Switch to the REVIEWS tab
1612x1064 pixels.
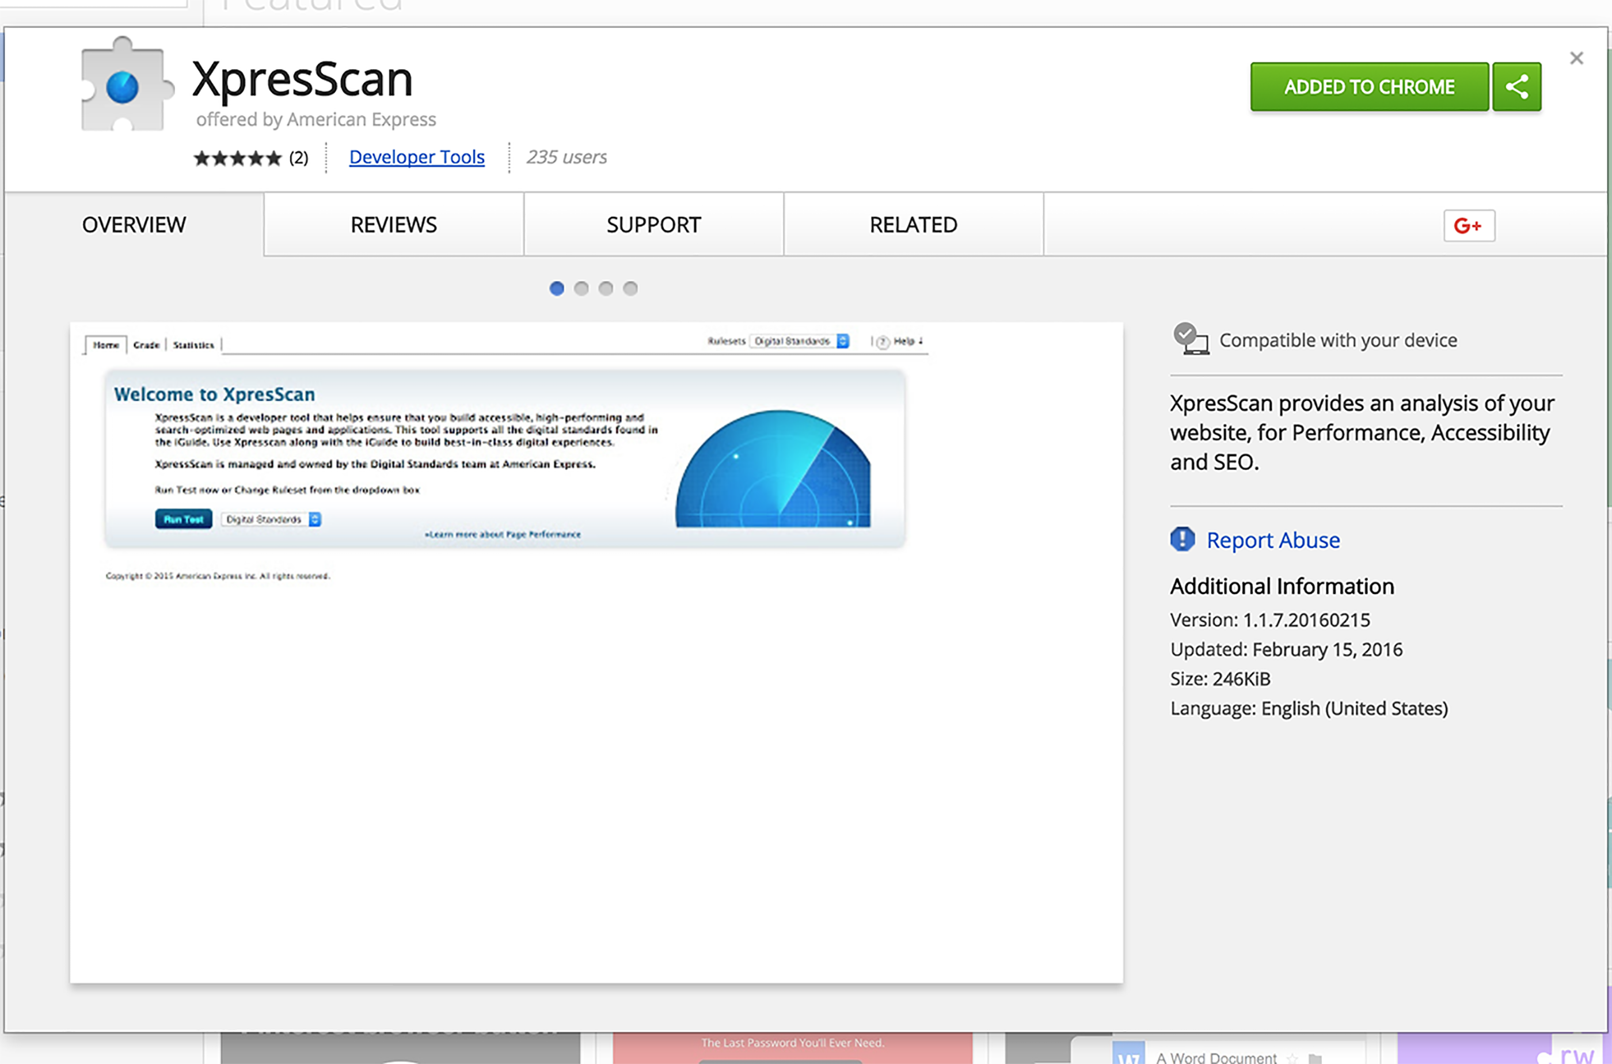pyautogui.click(x=394, y=225)
